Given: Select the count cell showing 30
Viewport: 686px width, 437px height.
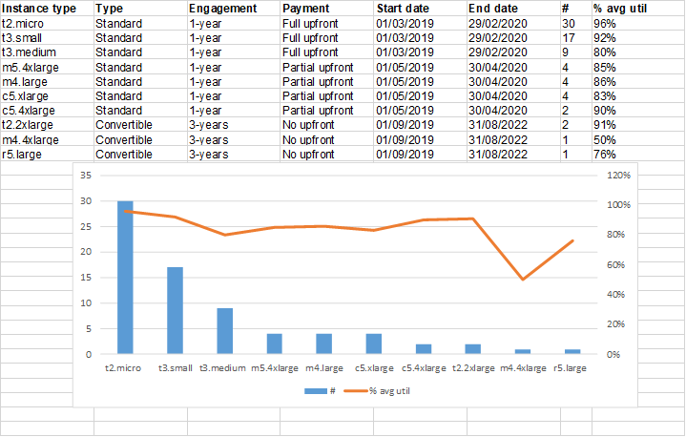Looking at the screenshot, I should [576, 24].
